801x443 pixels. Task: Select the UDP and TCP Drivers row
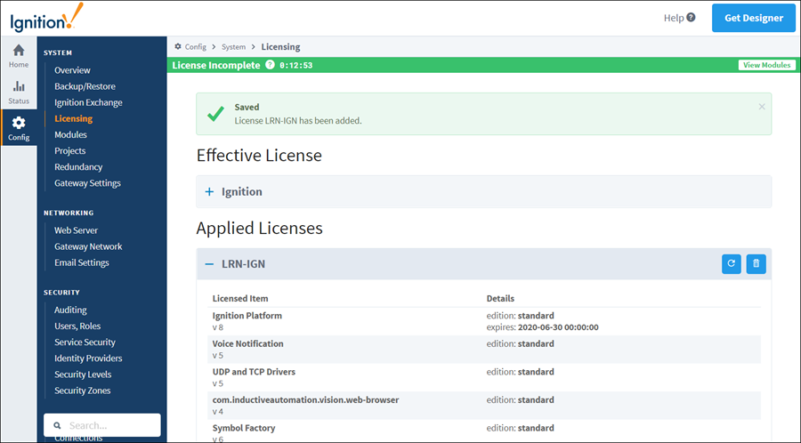[486, 377]
